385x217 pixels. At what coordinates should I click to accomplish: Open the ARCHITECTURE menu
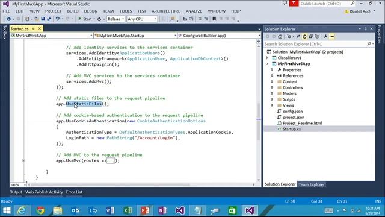[x=166, y=11]
